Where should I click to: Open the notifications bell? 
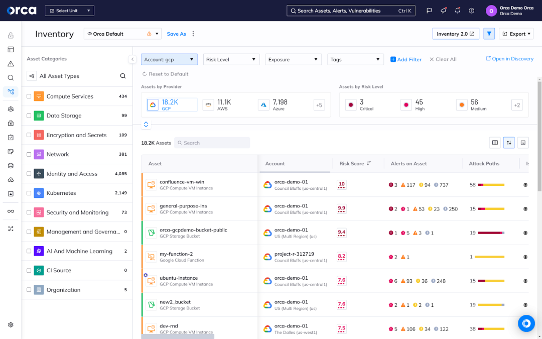point(457,11)
